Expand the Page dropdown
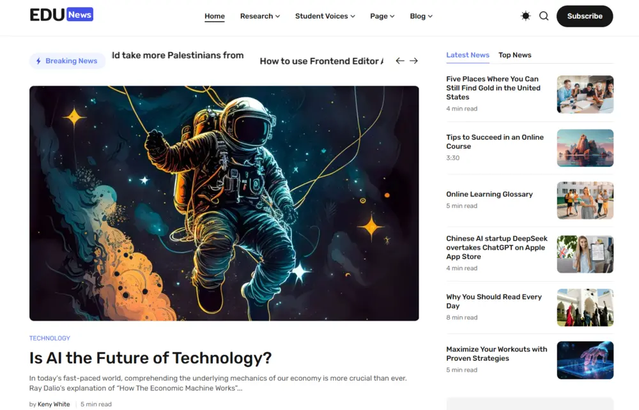The width and height of the screenshot is (639, 410). pyautogui.click(x=381, y=16)
